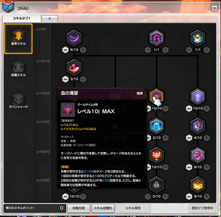The image size is (221, 217).
Task: Select the golden burst skill in レベル50 row
Action: 198,184
